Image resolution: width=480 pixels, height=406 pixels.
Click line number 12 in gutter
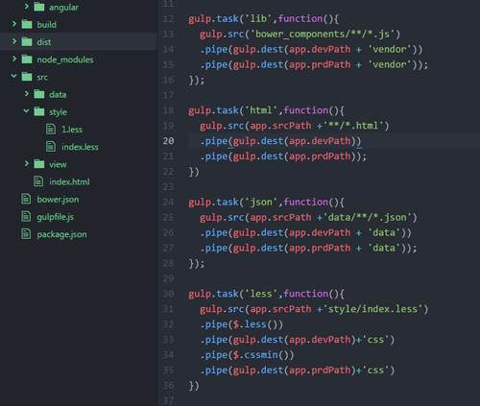coord(168,18)
